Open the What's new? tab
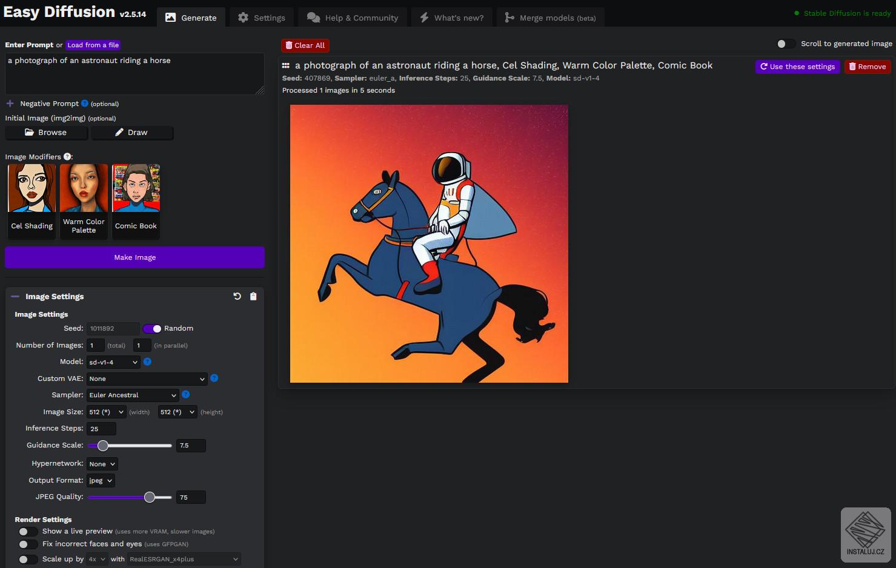Screen dimensions: 896x568 [452, 18]
